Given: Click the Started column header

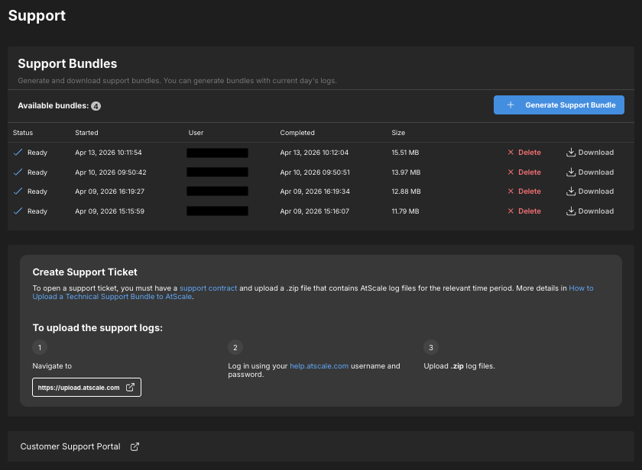Looking at the screenshot, I should [x=86, y=133].
